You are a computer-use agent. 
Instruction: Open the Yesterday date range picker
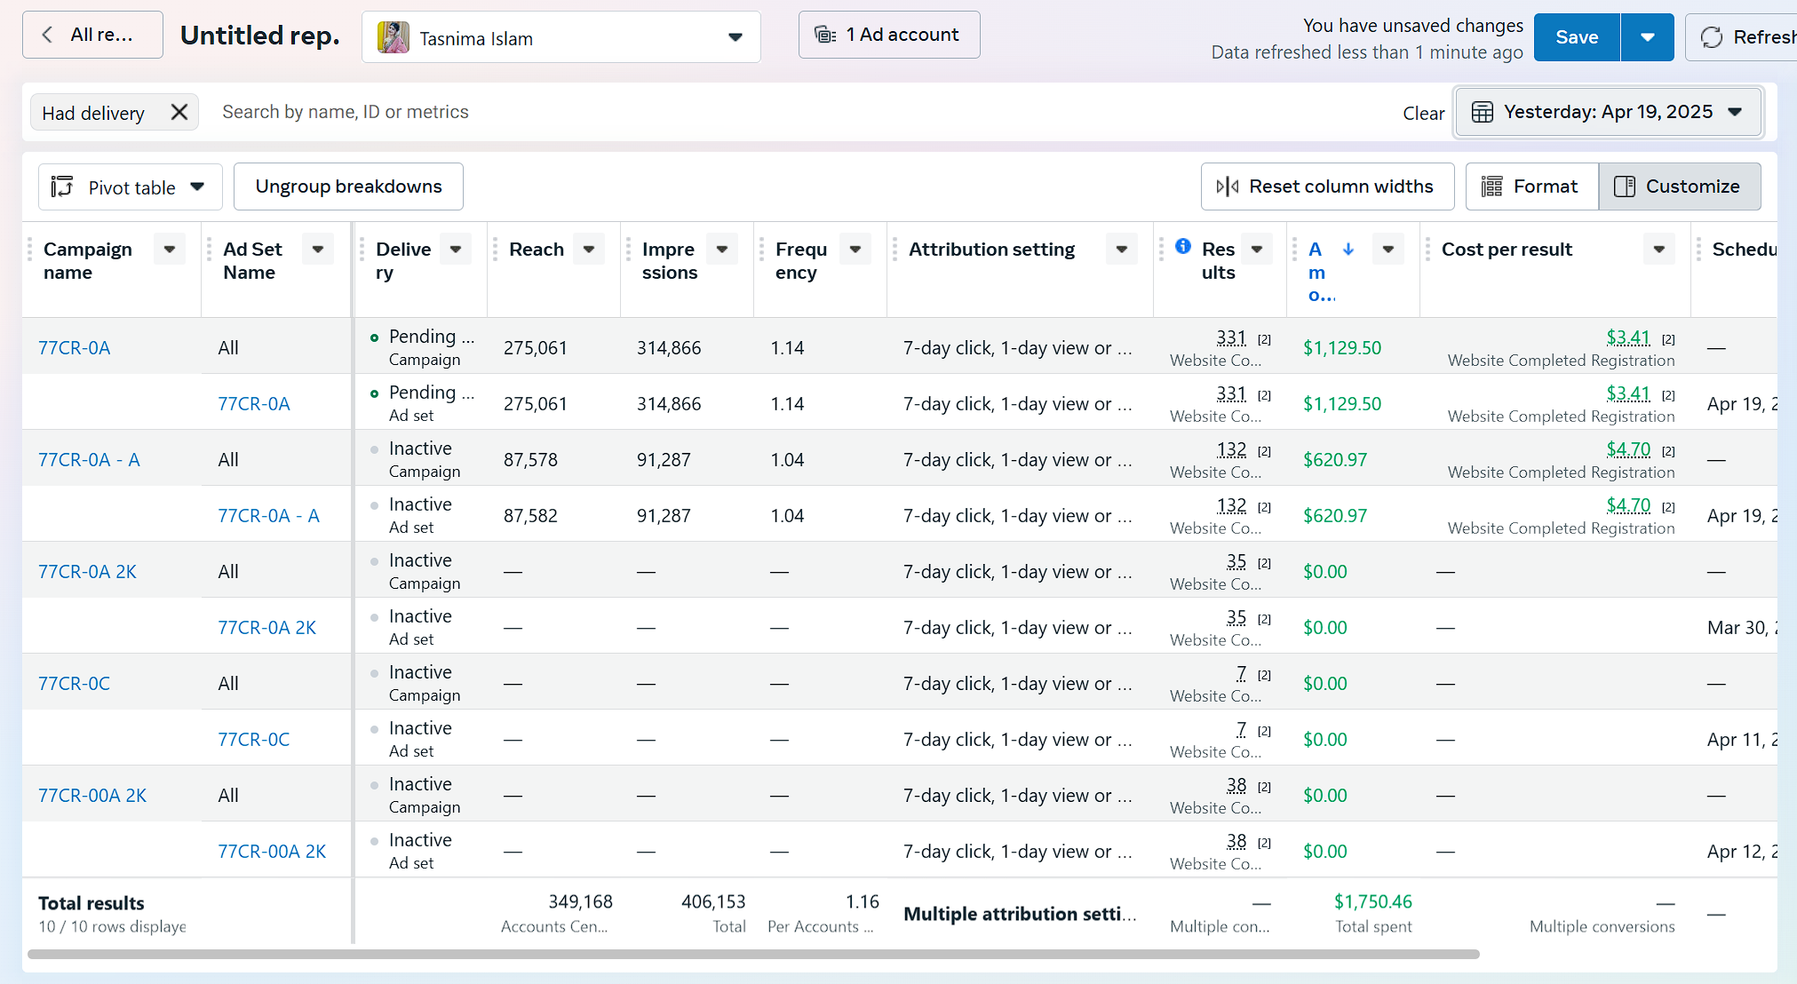tap(1608, 112)
